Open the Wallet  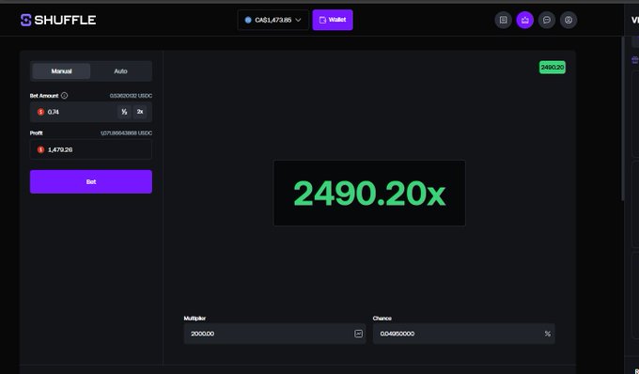333,20
